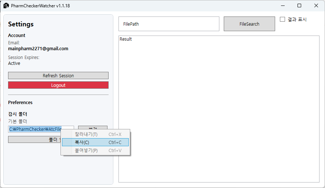Click the Active session status text
The width and height of the screenshot is (325, 188).
(14, 63)
